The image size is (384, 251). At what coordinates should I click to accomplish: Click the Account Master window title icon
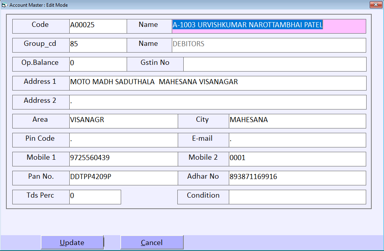pos(4,5)
